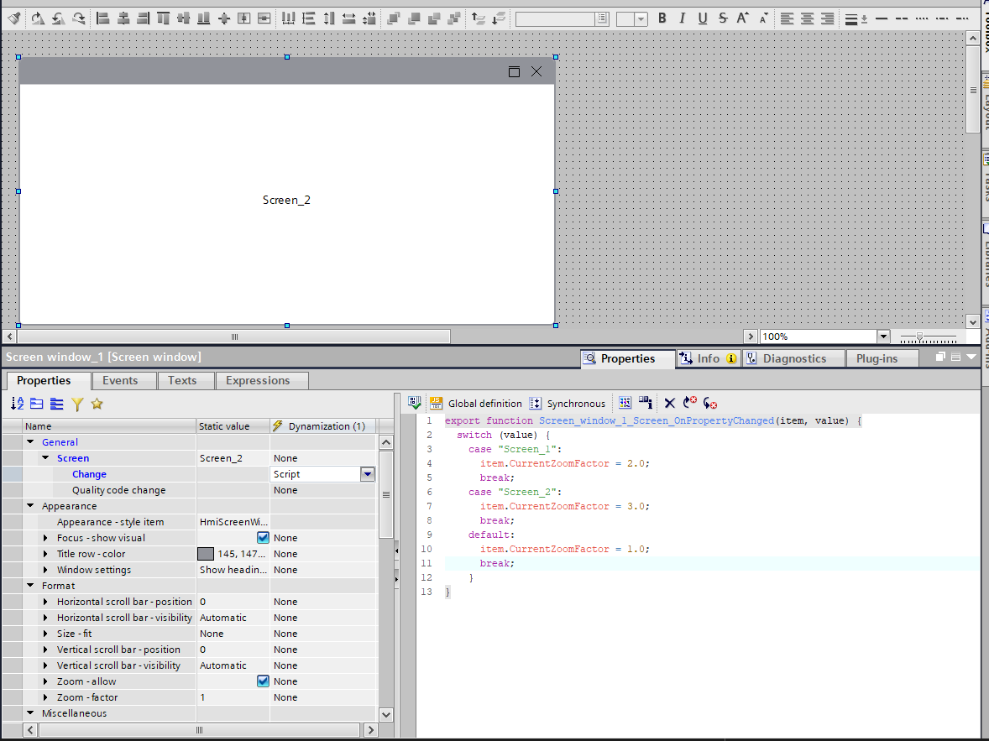Screen dimensions: 989x741
Task: Switch to the Events tab
Action: [120, 381]
